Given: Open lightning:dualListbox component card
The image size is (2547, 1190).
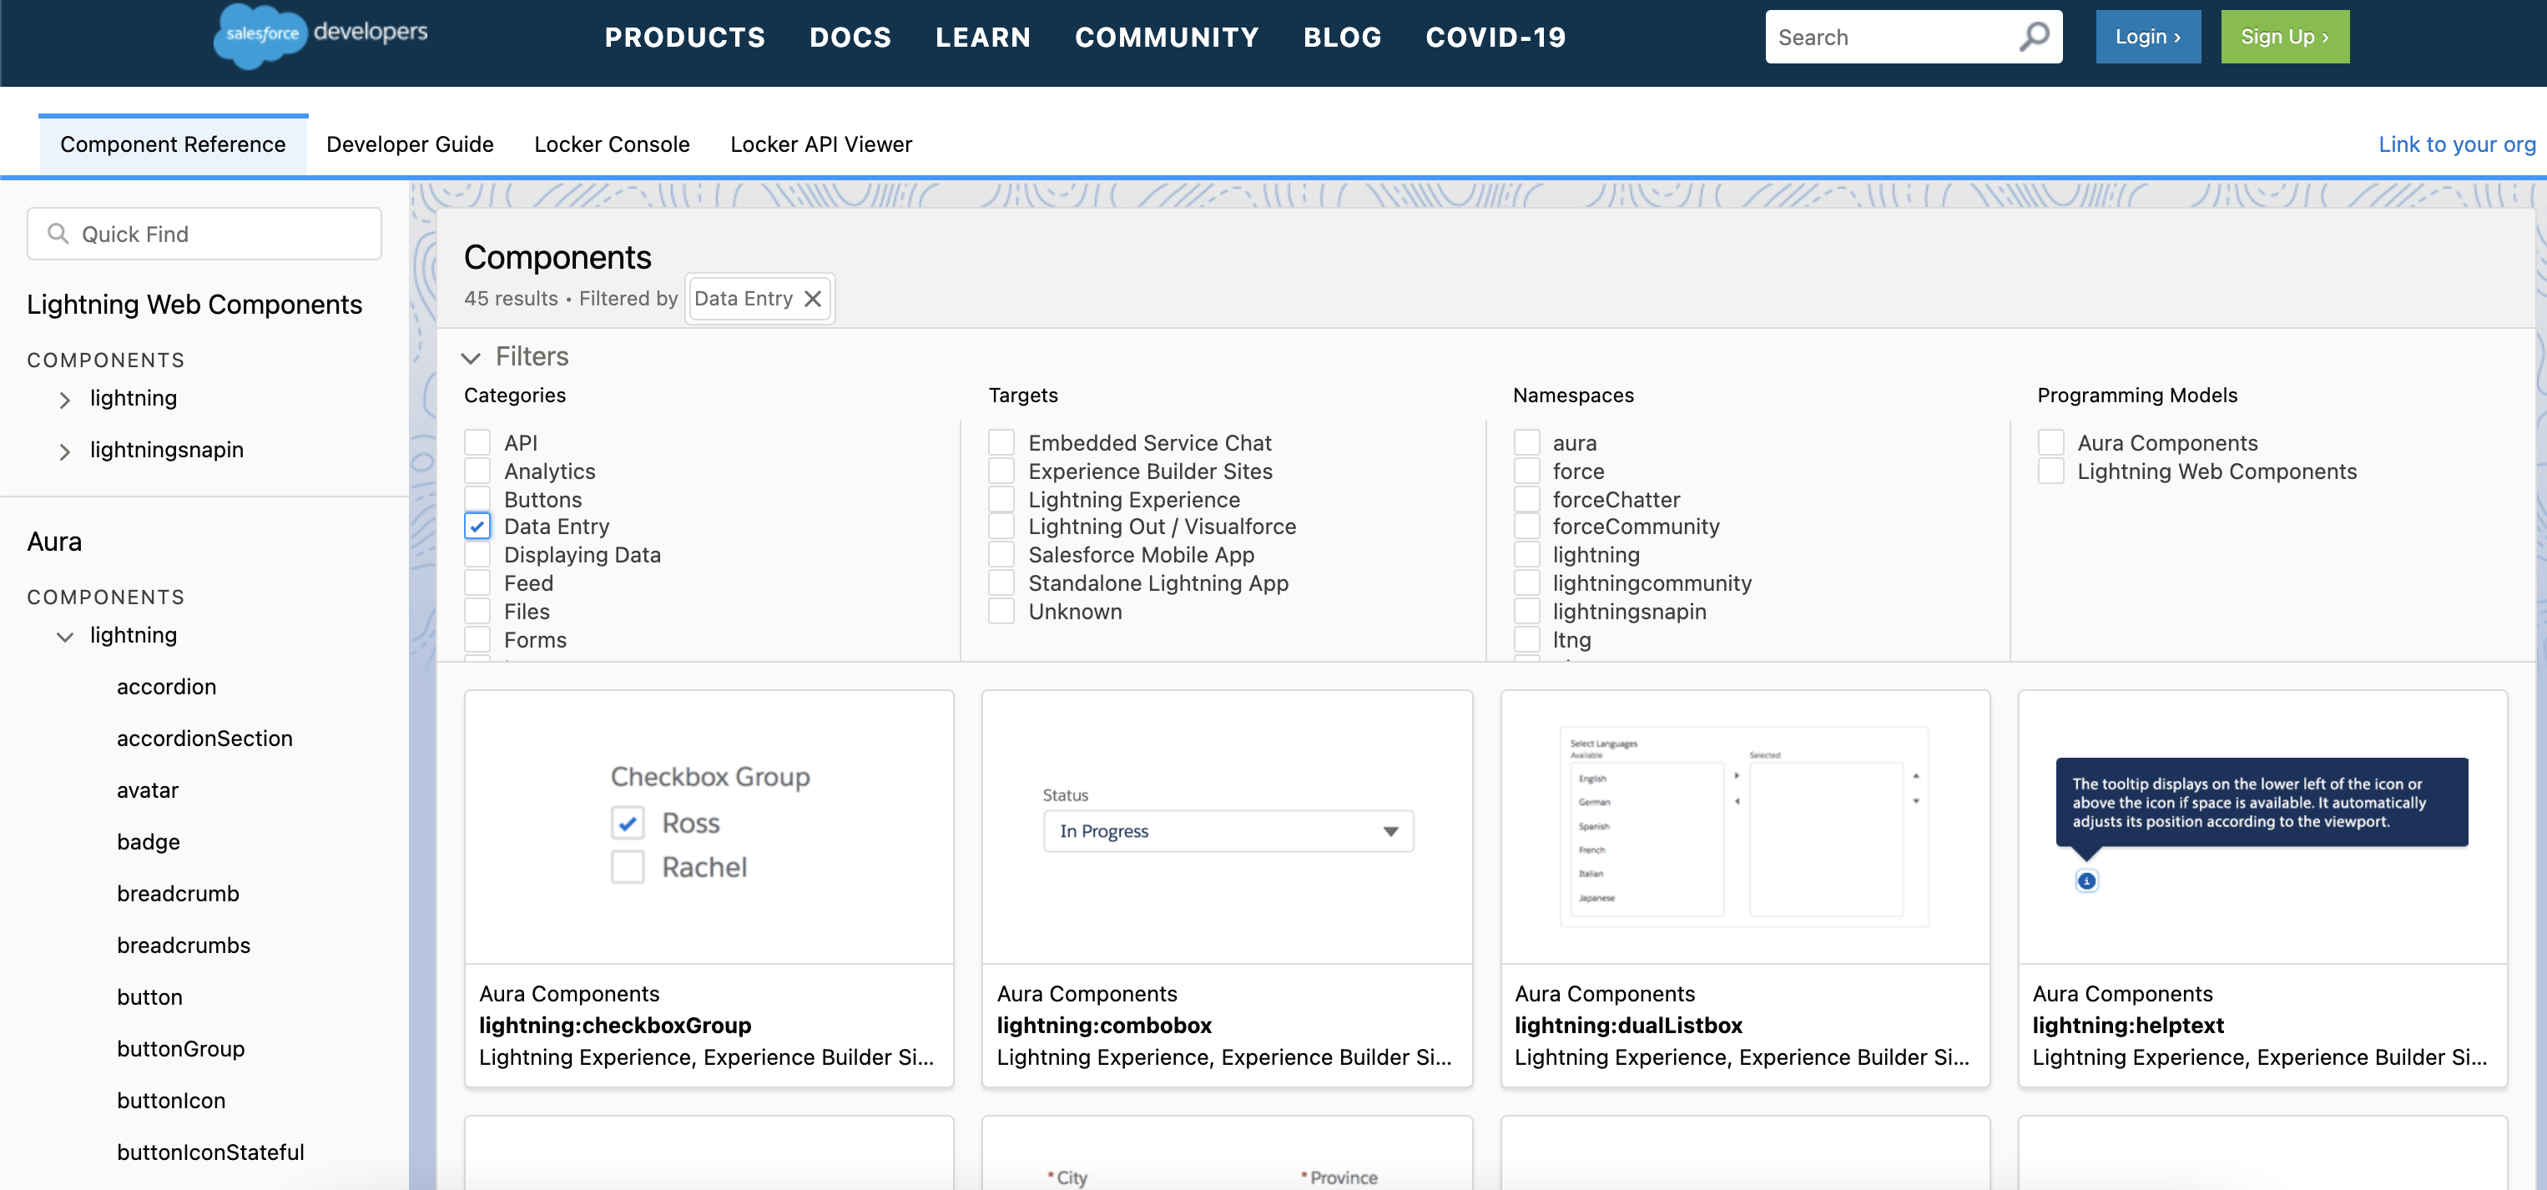Looking at the screenshot, I should 1745,889.
